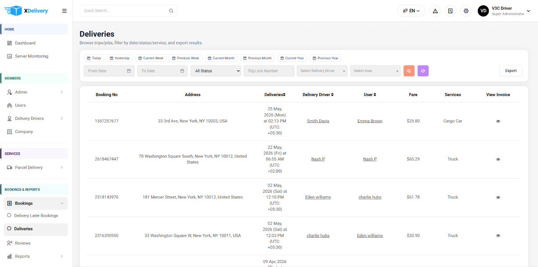Open calendar icon in From Date field
Screen dimensions: 538x267
tap(129, 71)
